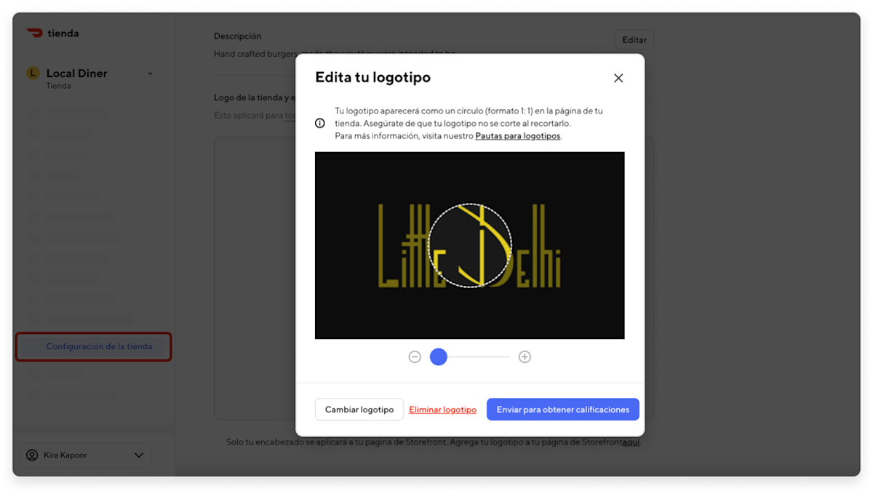The image size is (873, 499).
Task: Click the aquí link in Storefront note
Action: pyautogui.click(x=631, y=442)
